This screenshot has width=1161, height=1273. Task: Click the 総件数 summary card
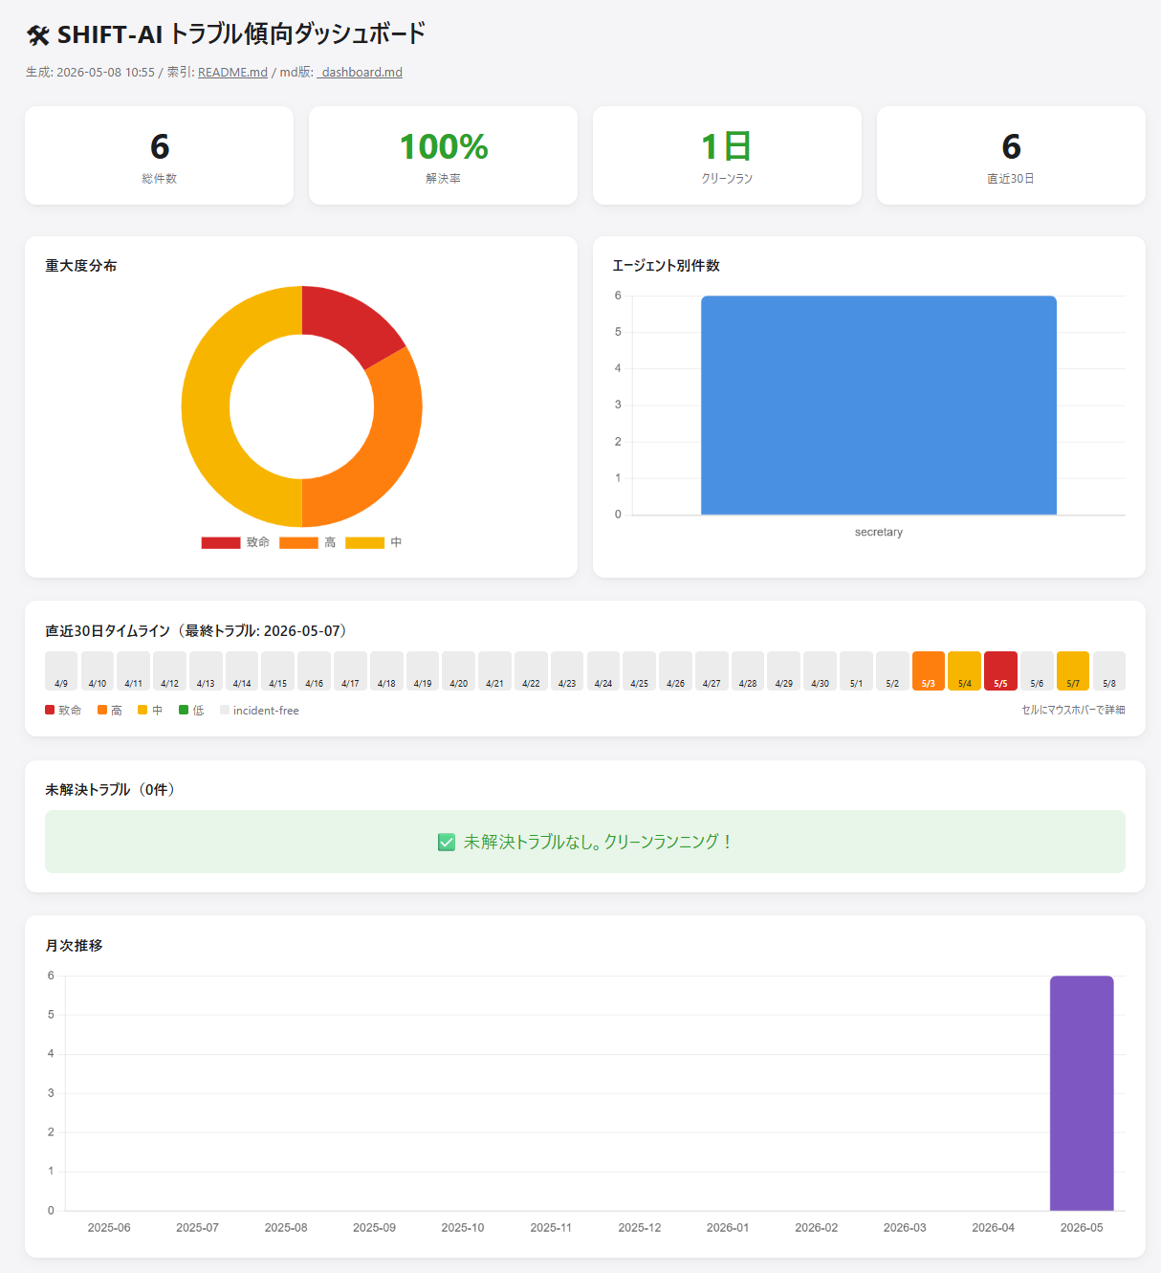point(159,155)
